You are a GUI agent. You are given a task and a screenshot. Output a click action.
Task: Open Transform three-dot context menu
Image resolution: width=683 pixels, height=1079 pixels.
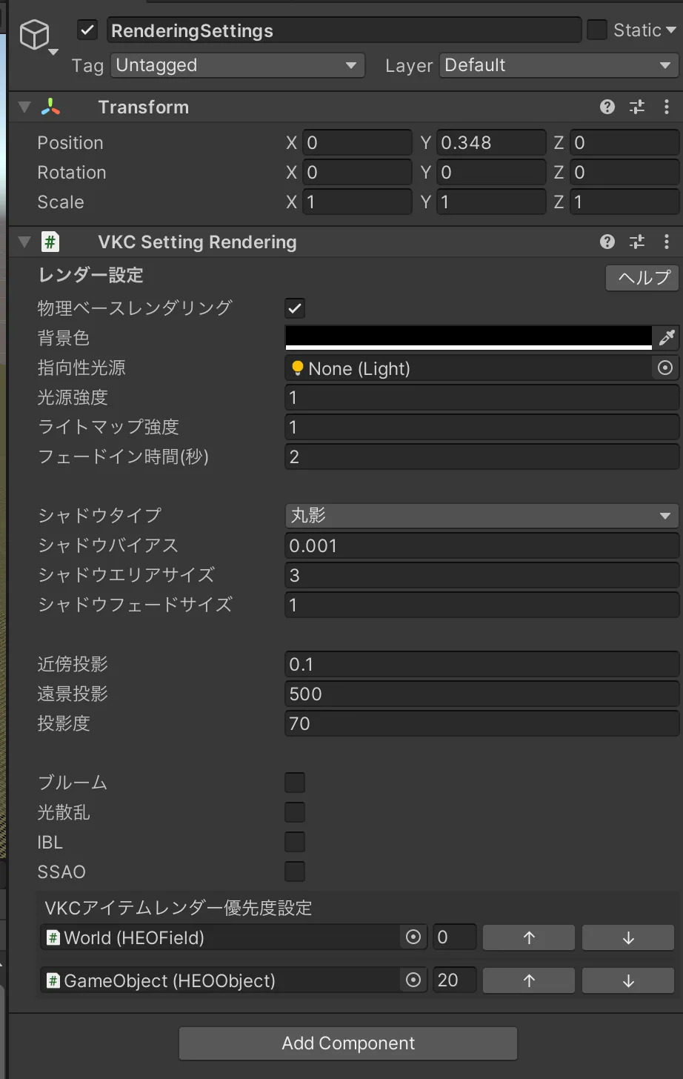tap(667, 107)
